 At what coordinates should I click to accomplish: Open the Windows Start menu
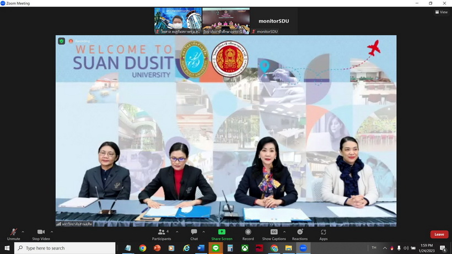click(x=7, y=248)
